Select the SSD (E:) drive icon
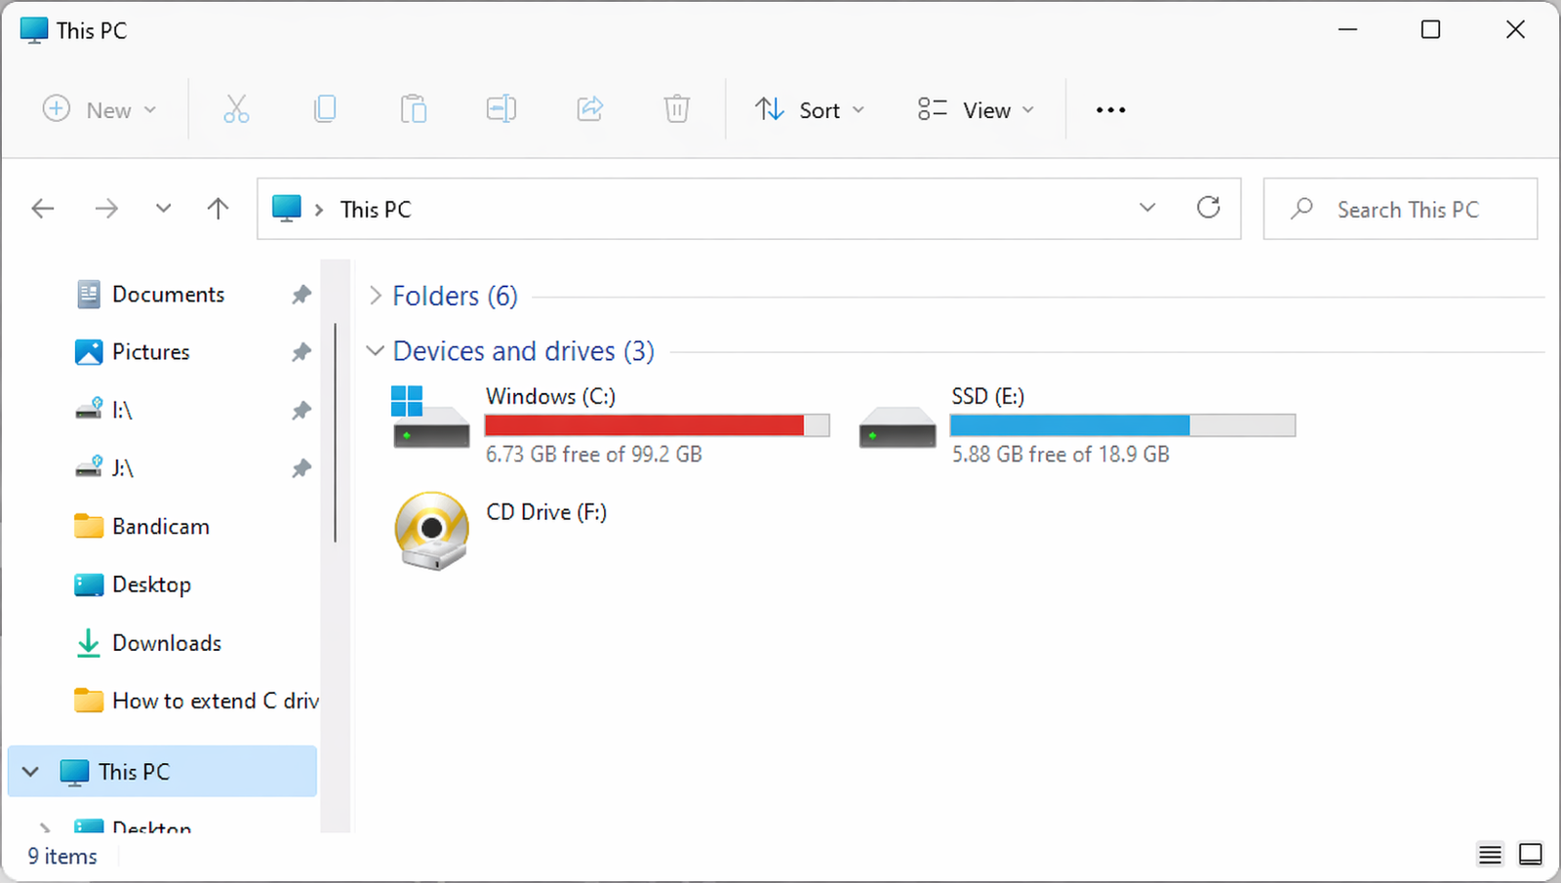This screenshot has width=1561, height=883. click(897, 426)
